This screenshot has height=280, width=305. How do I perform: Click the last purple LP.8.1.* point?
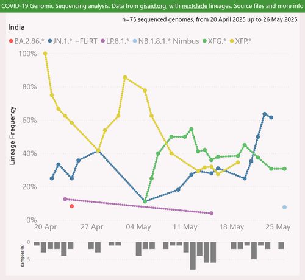[x=212, y=213]
